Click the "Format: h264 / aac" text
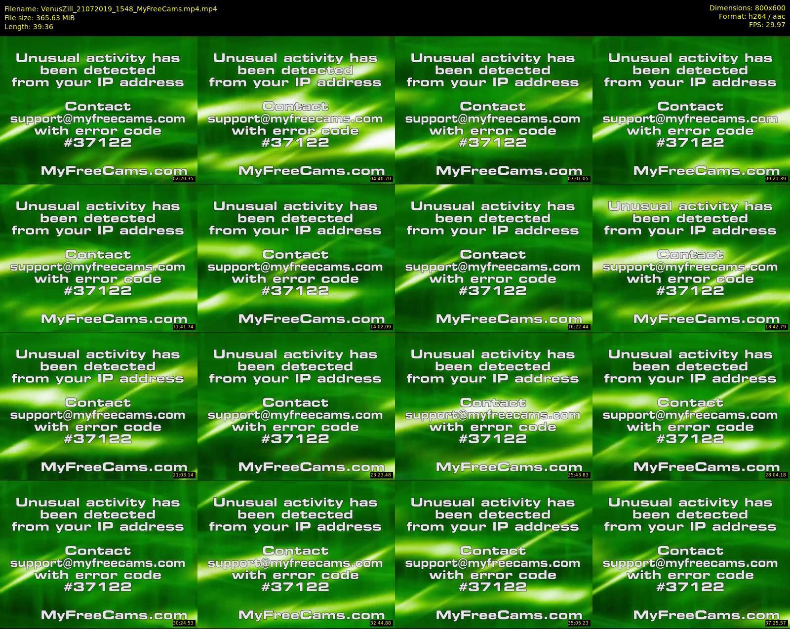Screen dimensions: 790x629 (752, 16)
